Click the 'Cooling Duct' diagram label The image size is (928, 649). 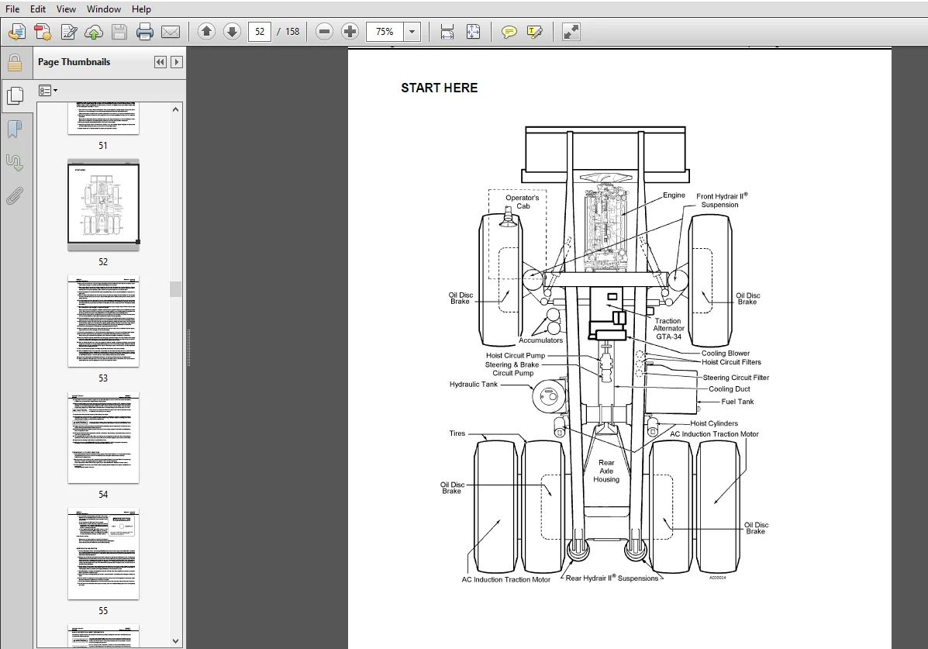click(x=729, y=389)
